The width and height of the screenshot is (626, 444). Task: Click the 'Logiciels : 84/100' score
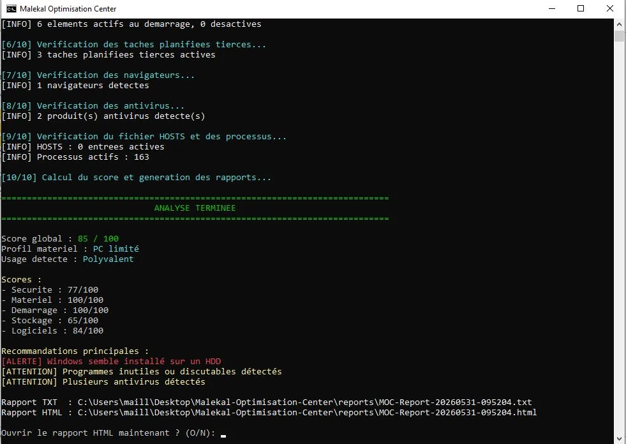pos(52,331)
